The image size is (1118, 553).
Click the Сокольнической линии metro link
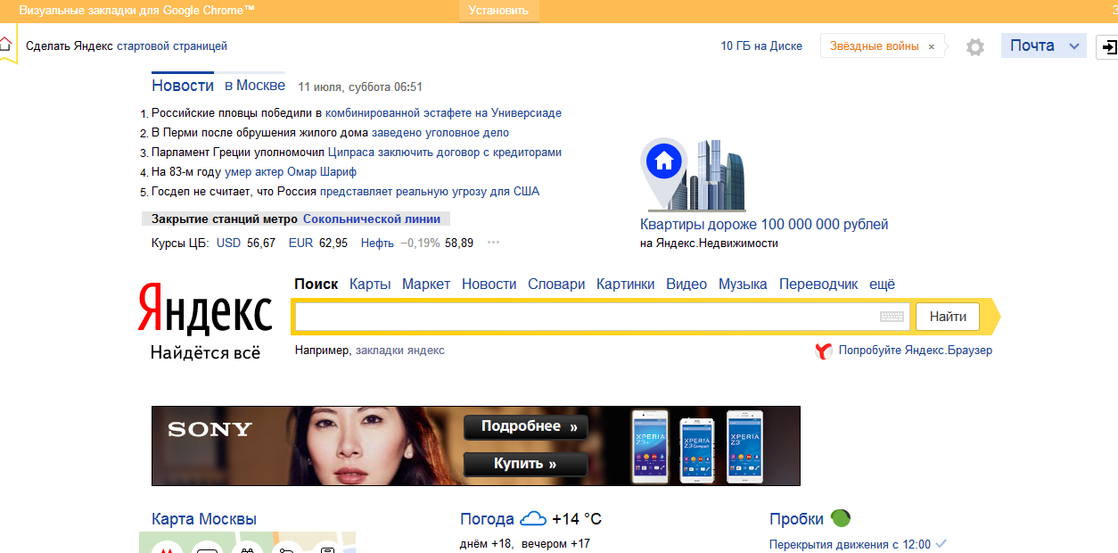372,219
